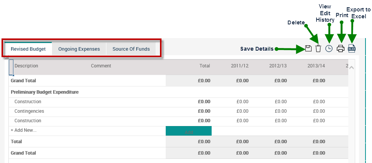372x163 pixels.
Task: Click the + Add New... link
Action: pyautogui.click(x=24, y=130)
